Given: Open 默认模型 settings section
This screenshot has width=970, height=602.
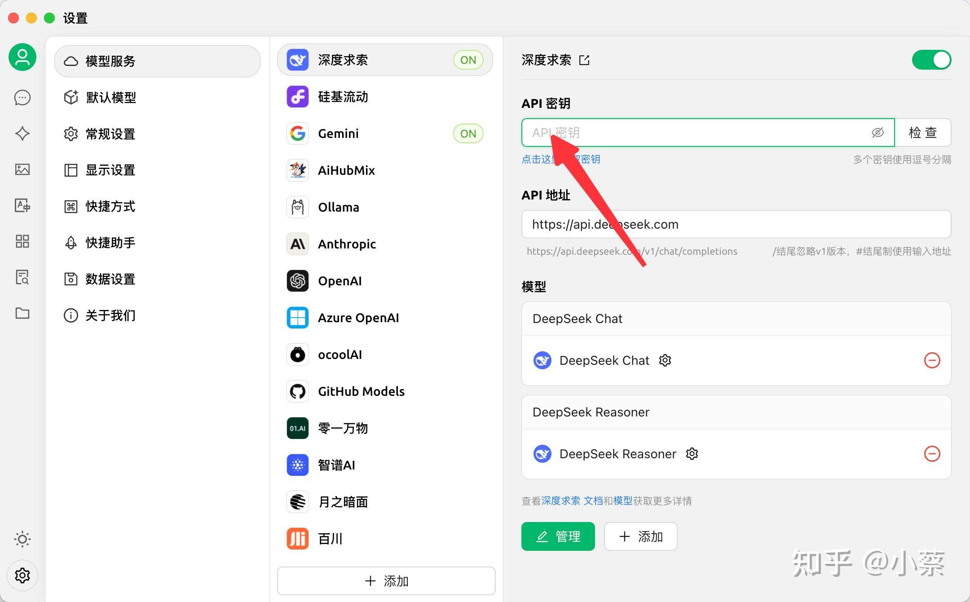Looking at the screenshot, I should tap(157, 97).
